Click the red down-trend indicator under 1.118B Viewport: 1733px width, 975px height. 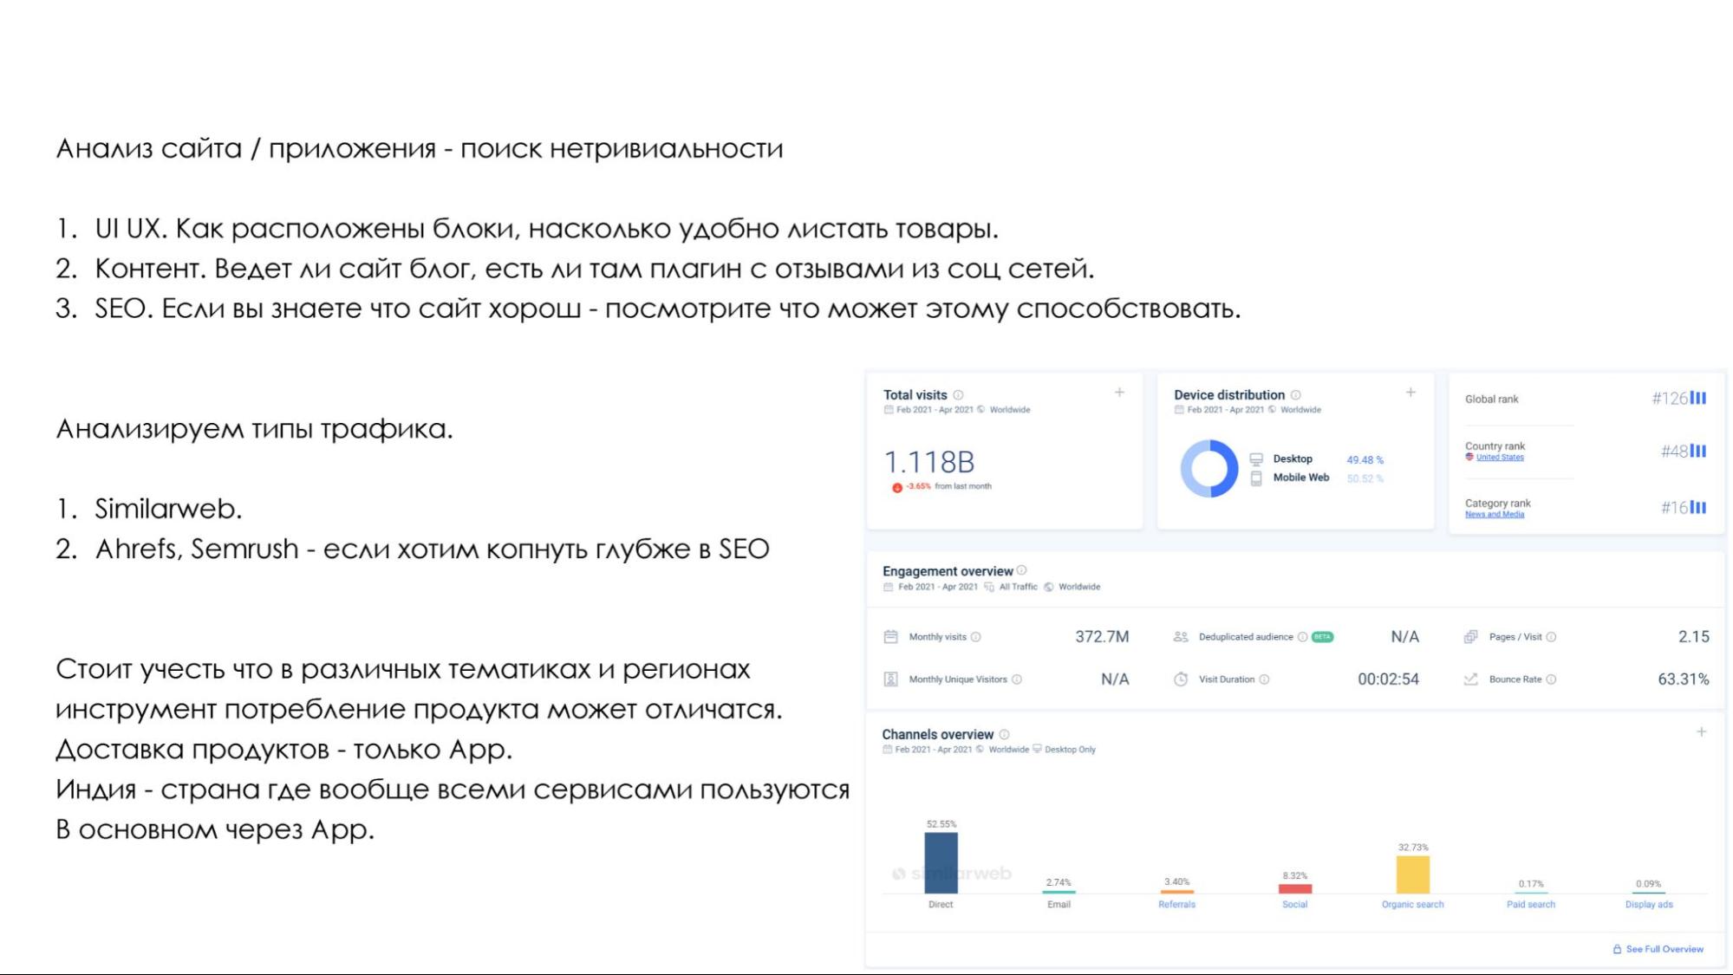897,487
